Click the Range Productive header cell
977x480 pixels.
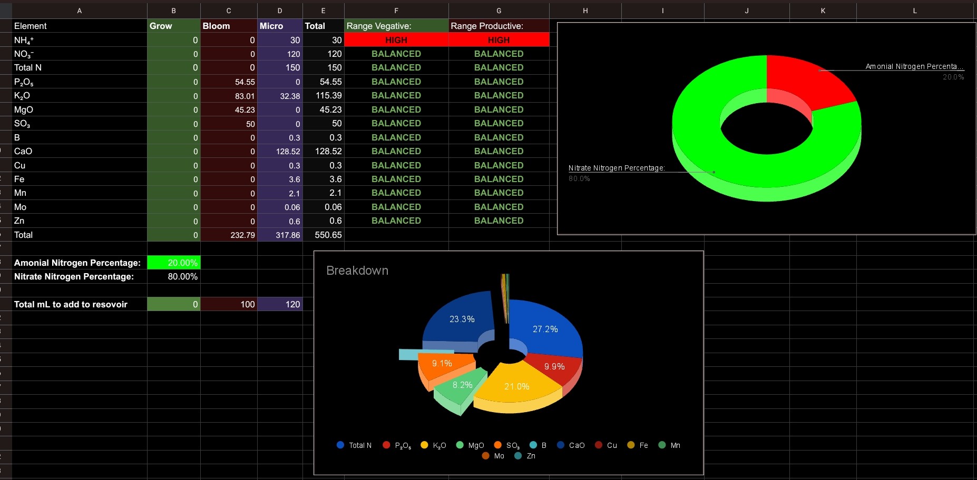499,26
